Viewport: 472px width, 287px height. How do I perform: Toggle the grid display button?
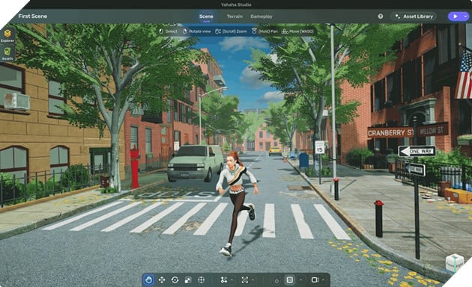pyautogui.click(x=290, y=280)
